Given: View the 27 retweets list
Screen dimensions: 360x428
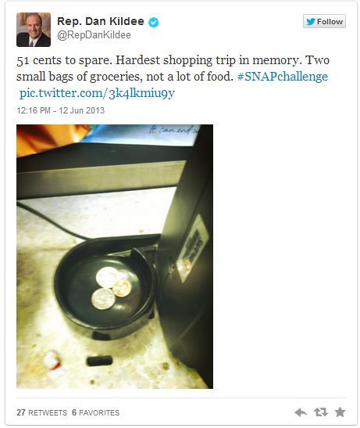Looking at the screenshot, I should [41, 412].
